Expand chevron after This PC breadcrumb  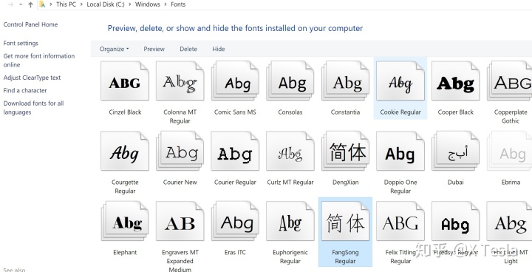(x=81, y=4)
